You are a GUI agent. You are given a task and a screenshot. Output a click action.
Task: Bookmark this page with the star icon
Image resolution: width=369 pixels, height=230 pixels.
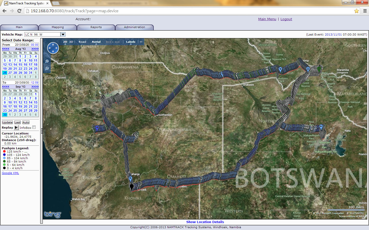356,11
